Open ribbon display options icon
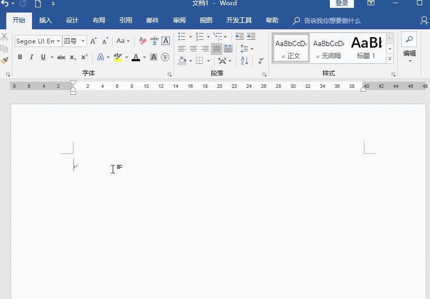 pos(371,3)
